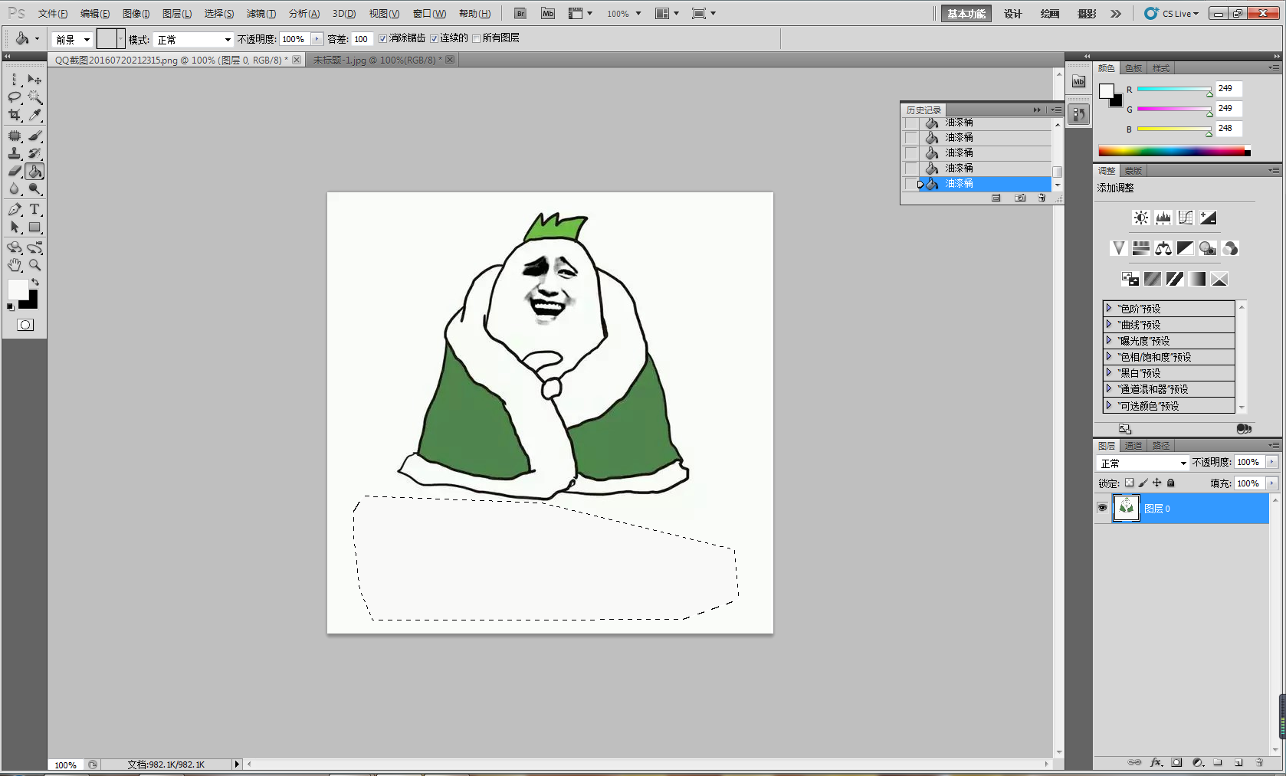Switch to the 色板 tab
1286x776 pixels.
pos(1133,68)
